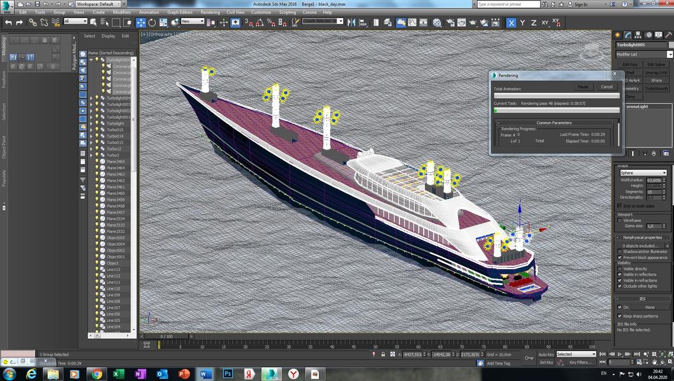
Task: Restrict transform to the Y axis
Action: click(x=523, y=22)
